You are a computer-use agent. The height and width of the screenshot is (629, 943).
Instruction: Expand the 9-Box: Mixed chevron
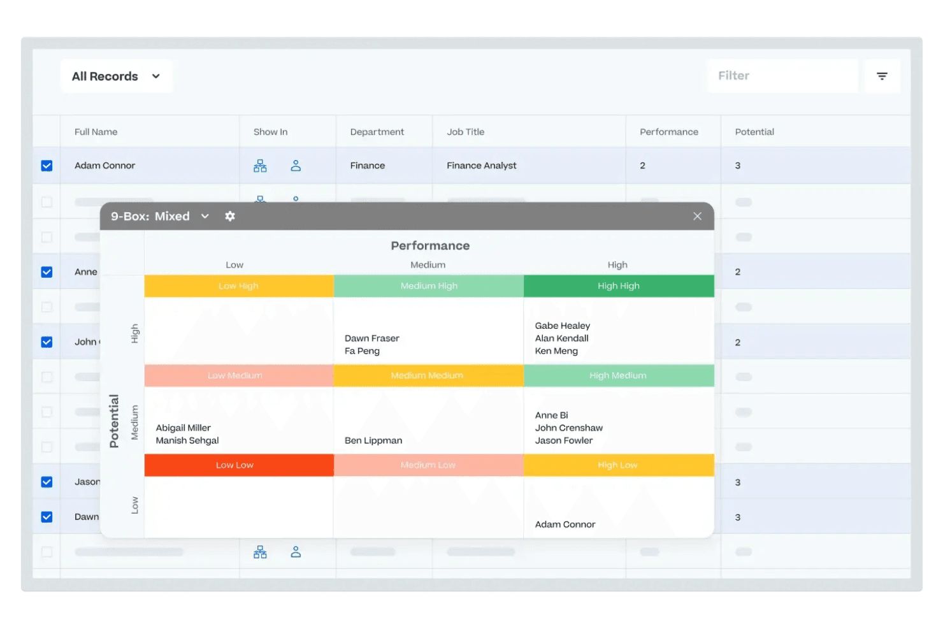(x=205, y=216)
